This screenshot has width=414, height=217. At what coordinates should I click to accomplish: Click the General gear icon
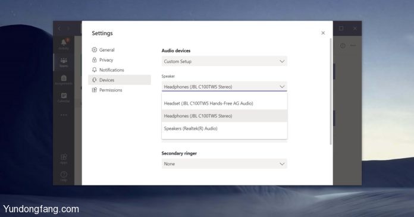click(x=94, y=49)
